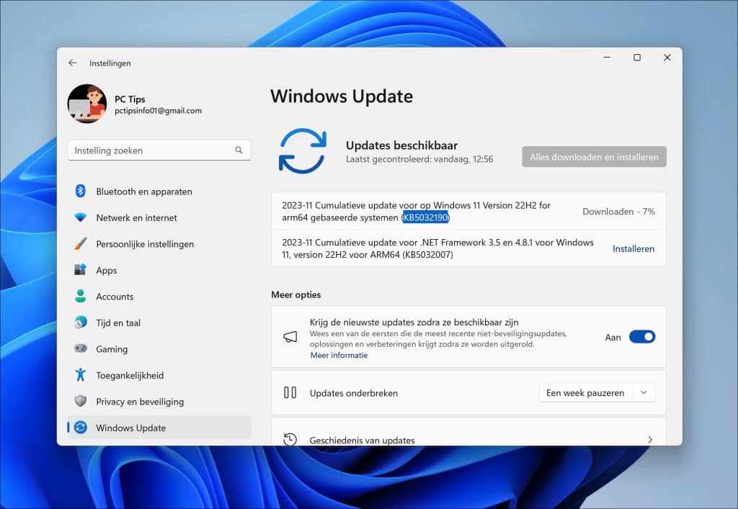Click the Apps sidebar icon
Viewport: 738px width, 509px height.
pos(81,270)
